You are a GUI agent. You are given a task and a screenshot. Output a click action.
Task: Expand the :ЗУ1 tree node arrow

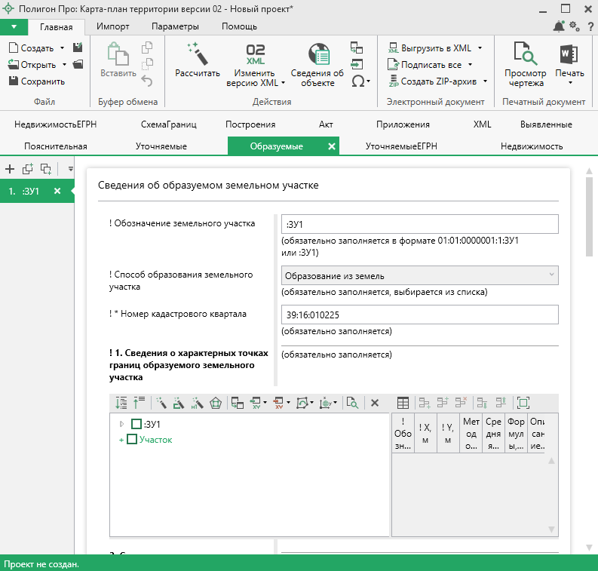[x=122, y=424]
